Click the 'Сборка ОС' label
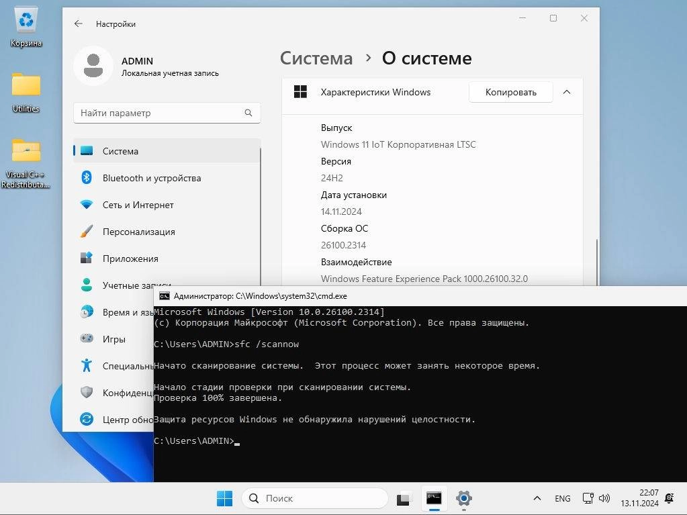Viewport: 687px width, 515px height. [x=345, y=228]
